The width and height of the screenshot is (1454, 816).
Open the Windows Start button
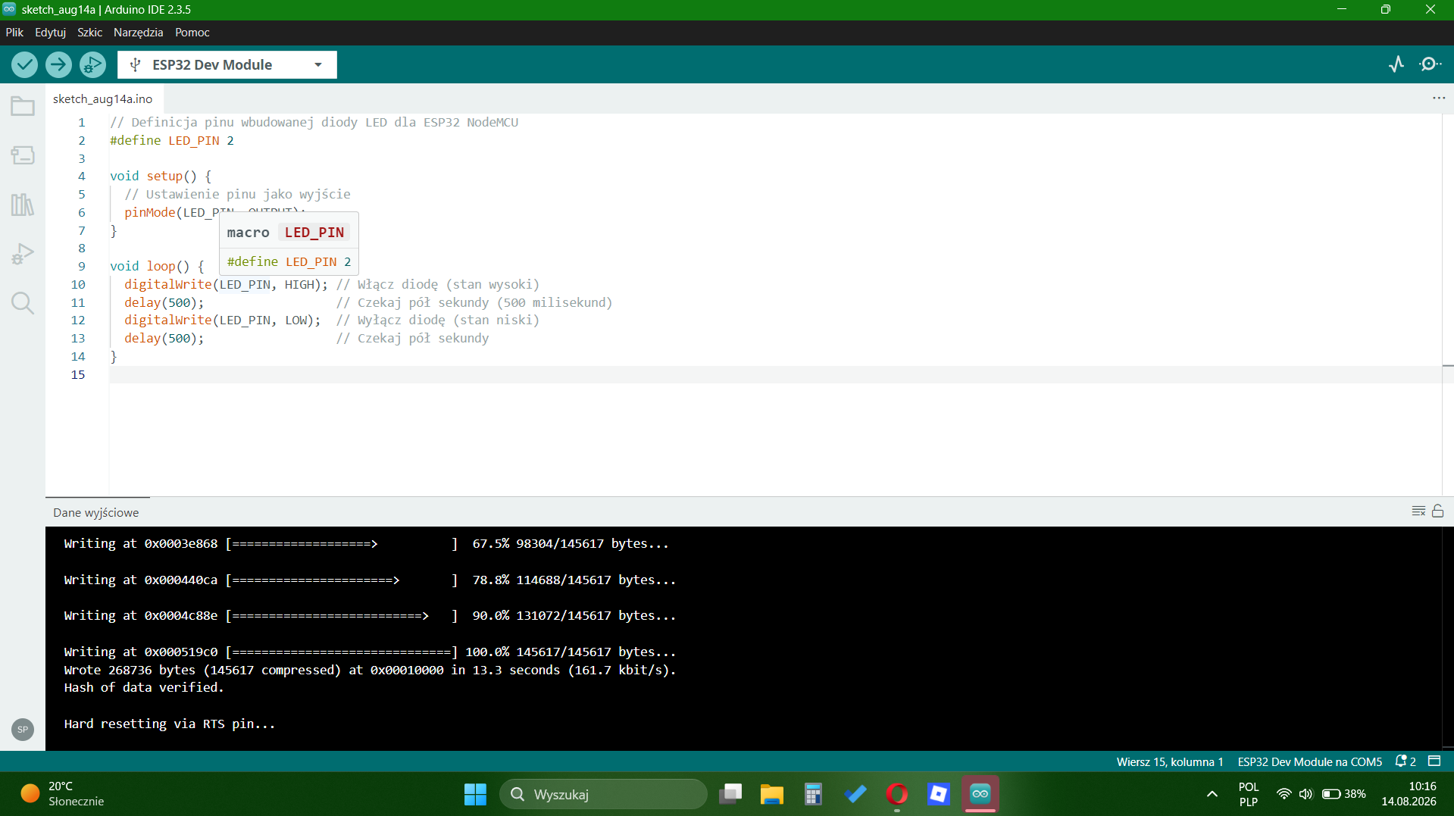point(475,794)
